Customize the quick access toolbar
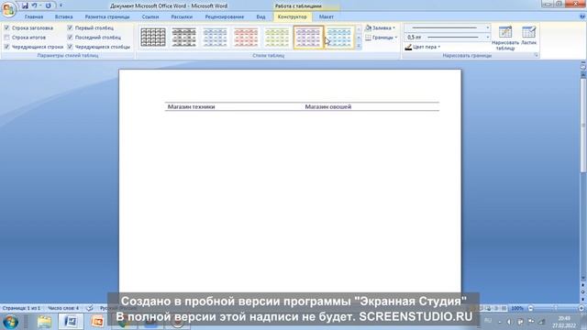Viewport: 587px width, 330px height. (x=61, y=5)
